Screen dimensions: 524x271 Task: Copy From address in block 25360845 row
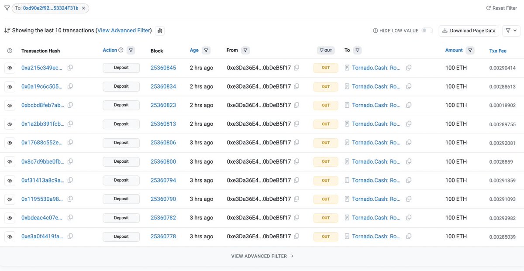click(296, 68)
